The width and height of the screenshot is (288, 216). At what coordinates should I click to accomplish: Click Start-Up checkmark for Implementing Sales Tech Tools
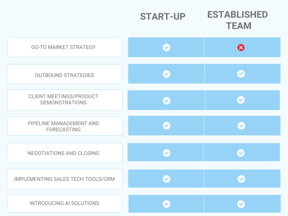pyautogui.click(x=166, y=179)
